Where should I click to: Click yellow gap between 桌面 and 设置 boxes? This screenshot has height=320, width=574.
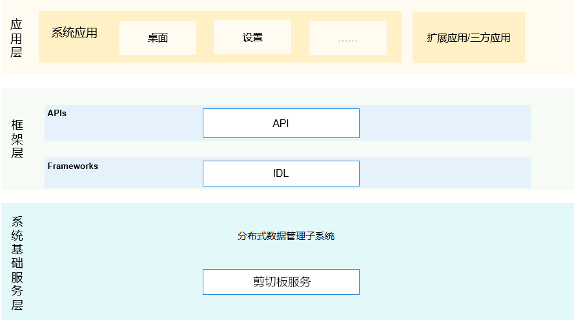[205, 37]
